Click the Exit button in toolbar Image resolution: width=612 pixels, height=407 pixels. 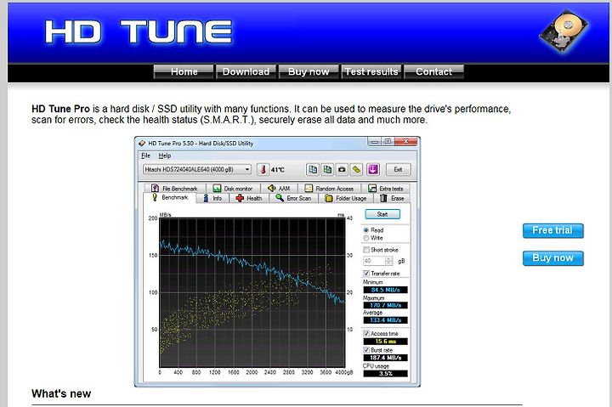point(398,169)
